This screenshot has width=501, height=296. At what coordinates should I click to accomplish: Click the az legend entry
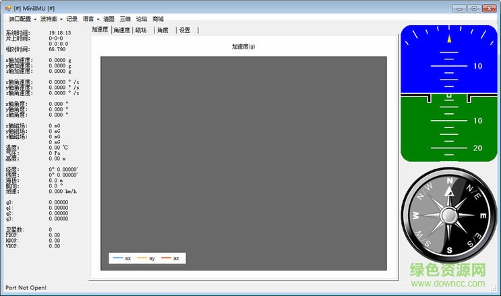click(x=170, y=258)
